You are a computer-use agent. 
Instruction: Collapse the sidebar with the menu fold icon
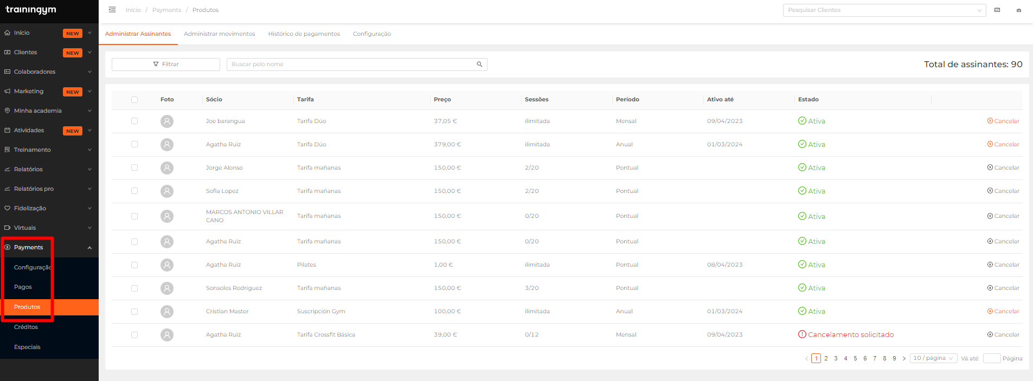point(112,10)
